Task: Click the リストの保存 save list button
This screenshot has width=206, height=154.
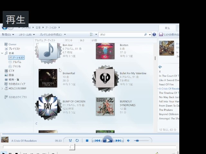Action: click(169, 35)
